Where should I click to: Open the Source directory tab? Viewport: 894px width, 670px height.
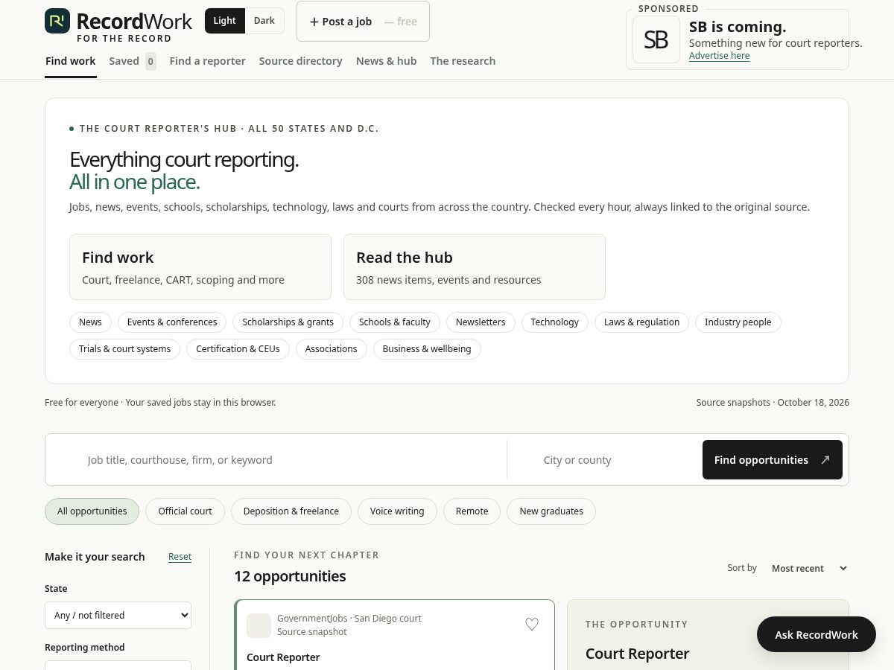(301, 61)
